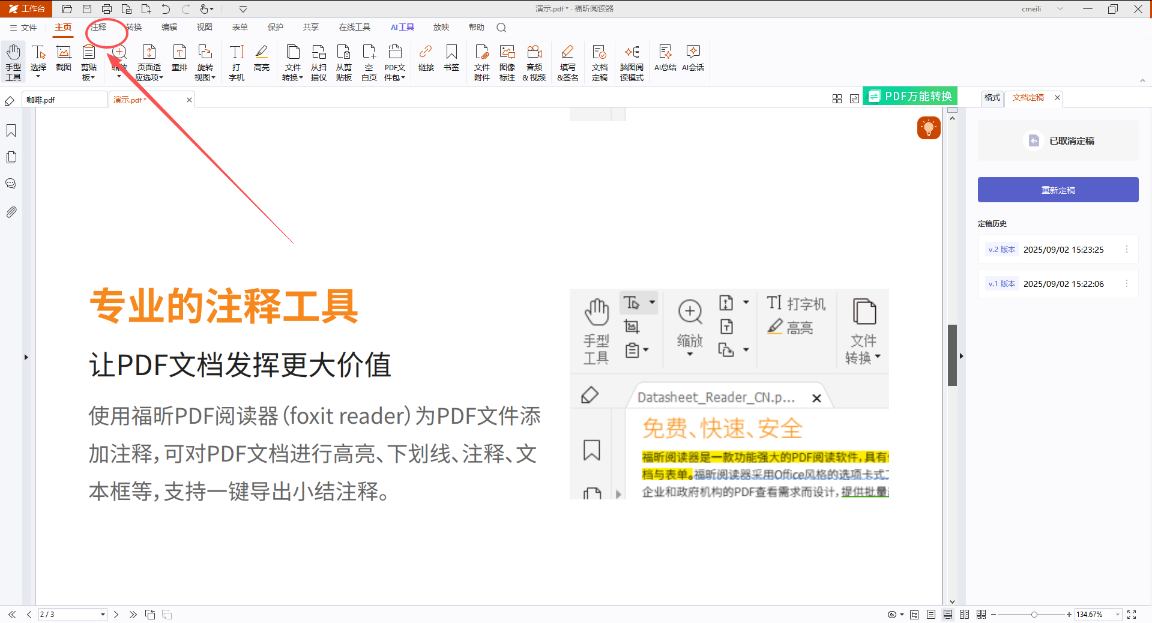Image resolution: width=1152 pixels, height=623 pixels.
Task: Click the Undo arrow in title bar
Action: click(x=166, y=9)
